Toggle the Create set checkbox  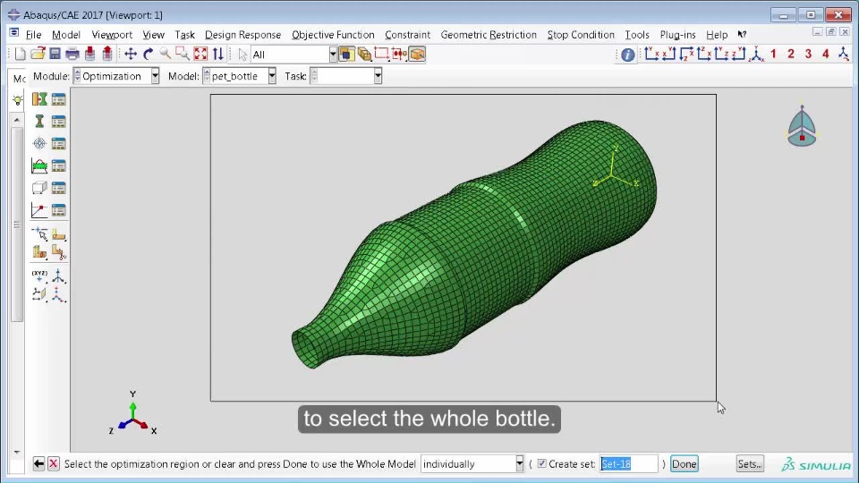[x=542, y=464]
